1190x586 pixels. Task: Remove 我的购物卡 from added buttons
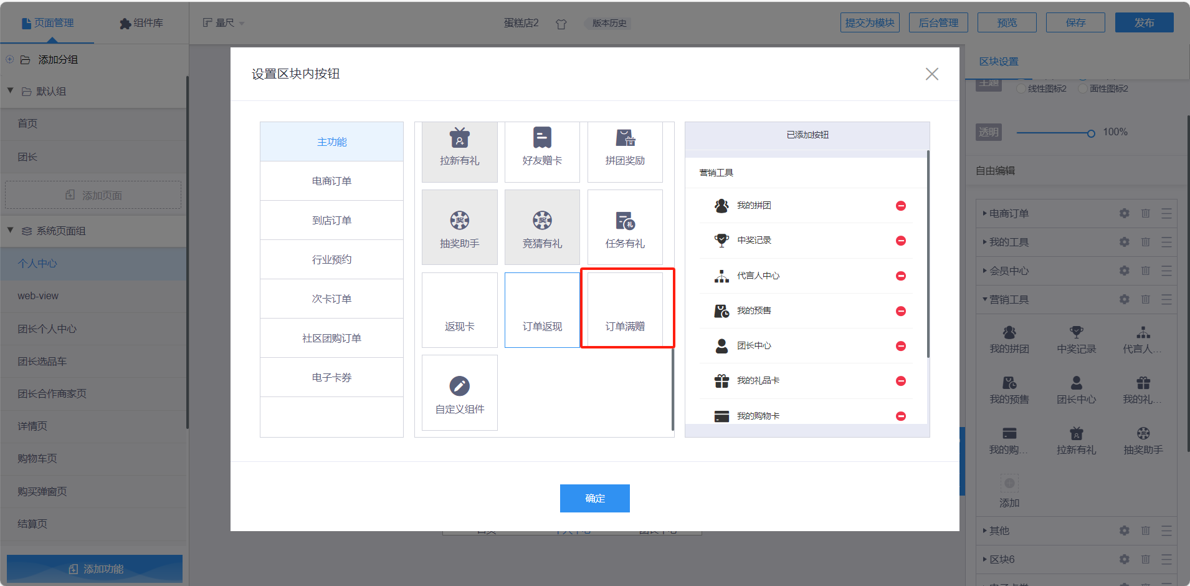tap(901, 416)
